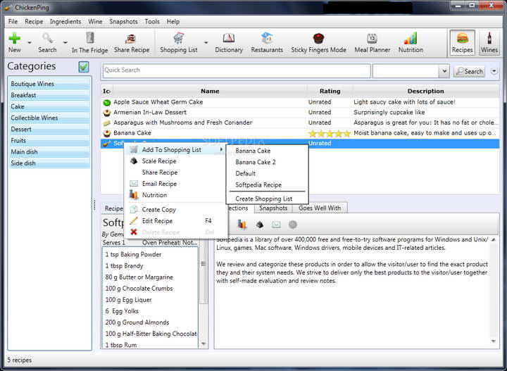Open the In The Fridge tool

(89, 42)
